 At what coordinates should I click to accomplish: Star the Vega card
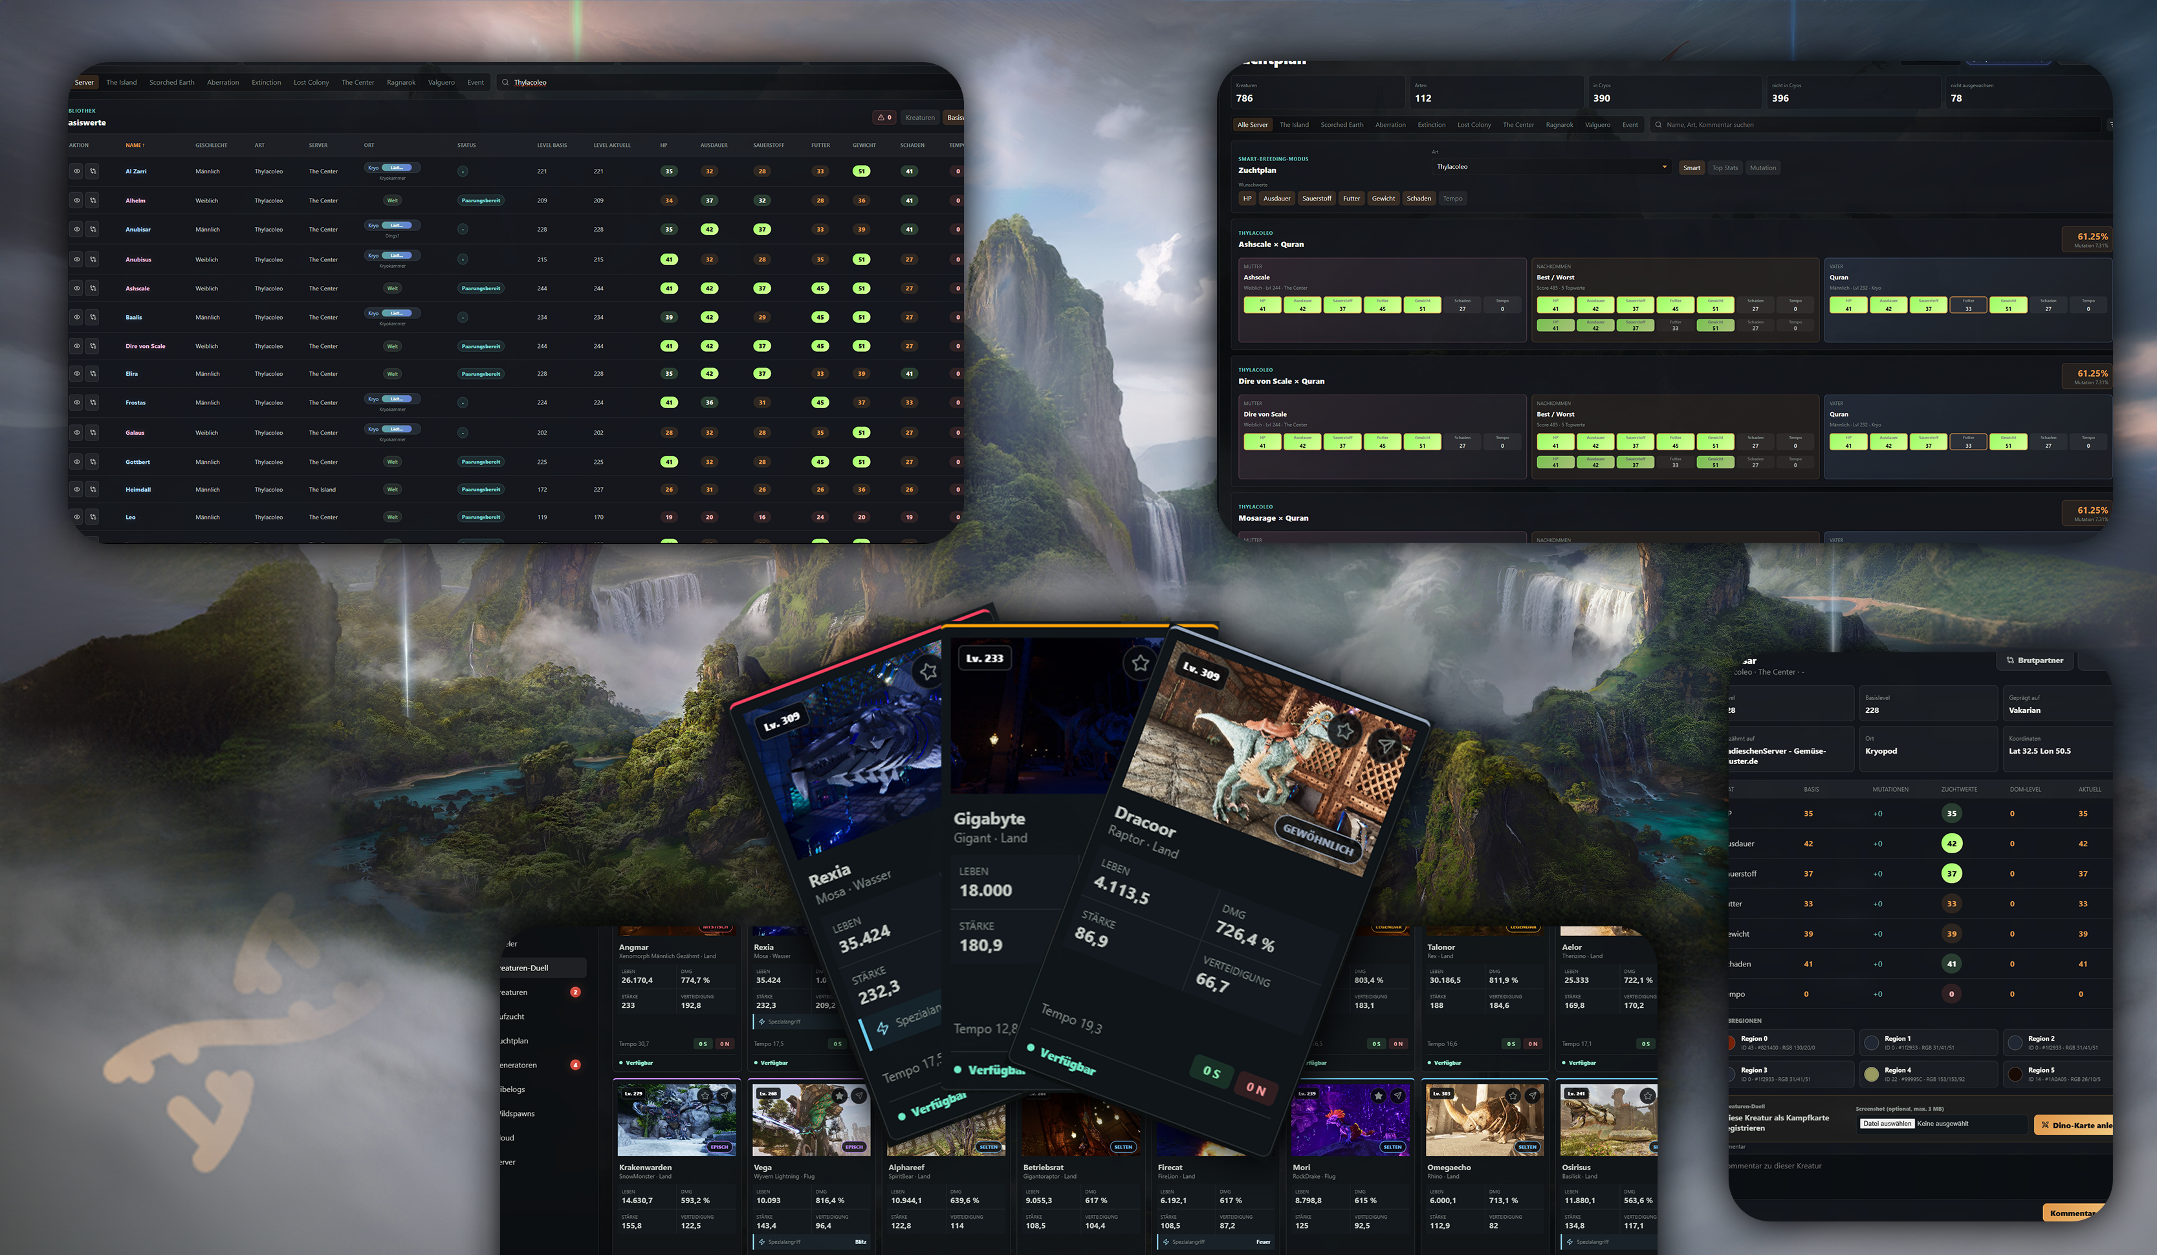pyautogui.click(x=840, y=1095)
